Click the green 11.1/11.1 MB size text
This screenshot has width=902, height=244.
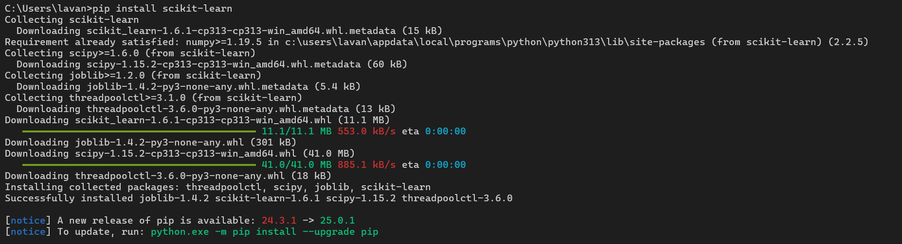click(296, 131)
